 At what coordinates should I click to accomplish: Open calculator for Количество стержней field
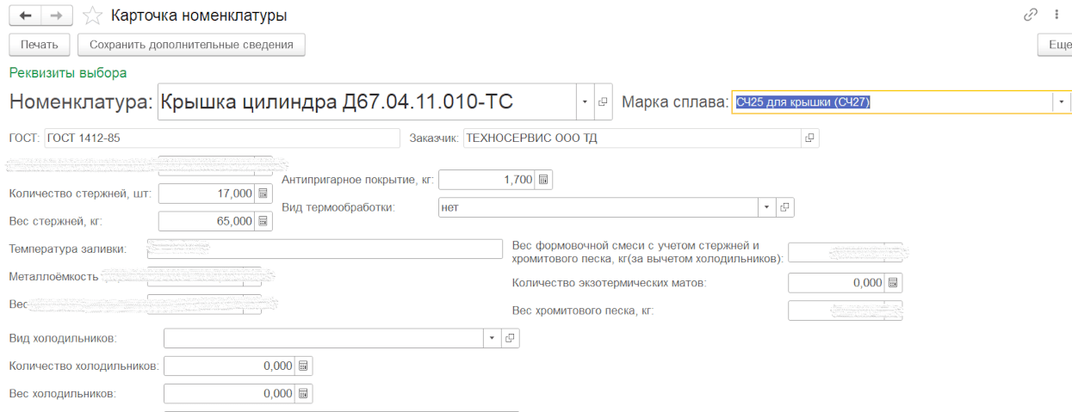click(263, 194)
